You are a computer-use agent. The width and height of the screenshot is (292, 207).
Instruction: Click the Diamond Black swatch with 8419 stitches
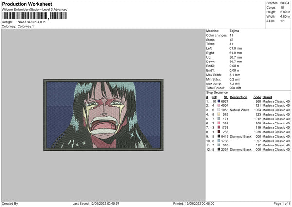219,136
